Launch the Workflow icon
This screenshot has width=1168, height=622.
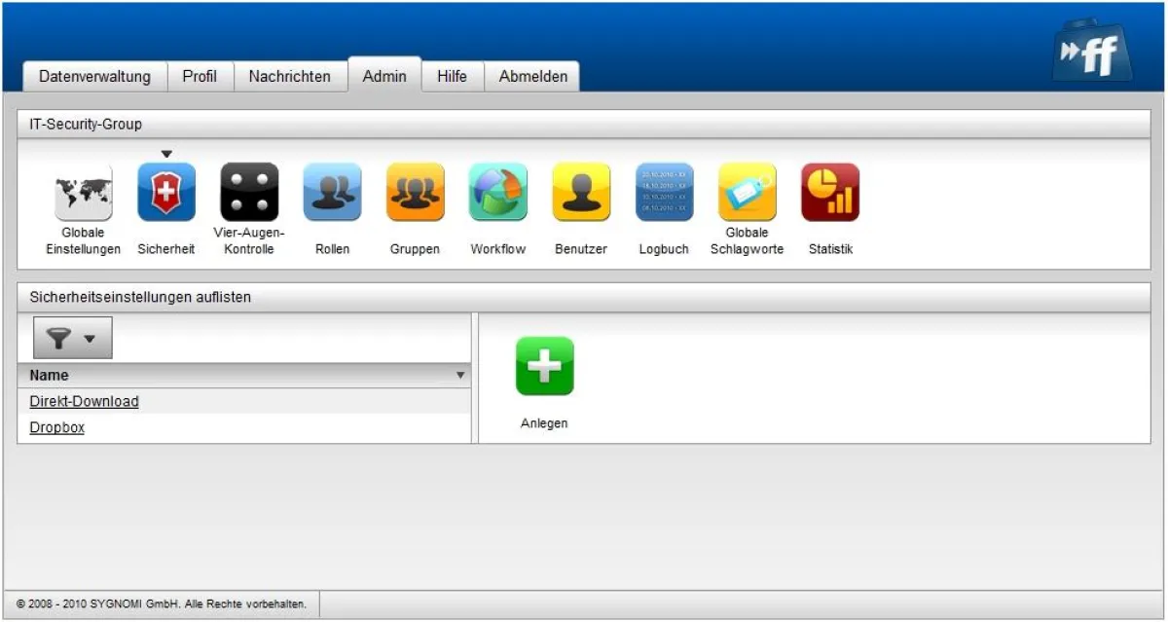[x=497, y=192]
